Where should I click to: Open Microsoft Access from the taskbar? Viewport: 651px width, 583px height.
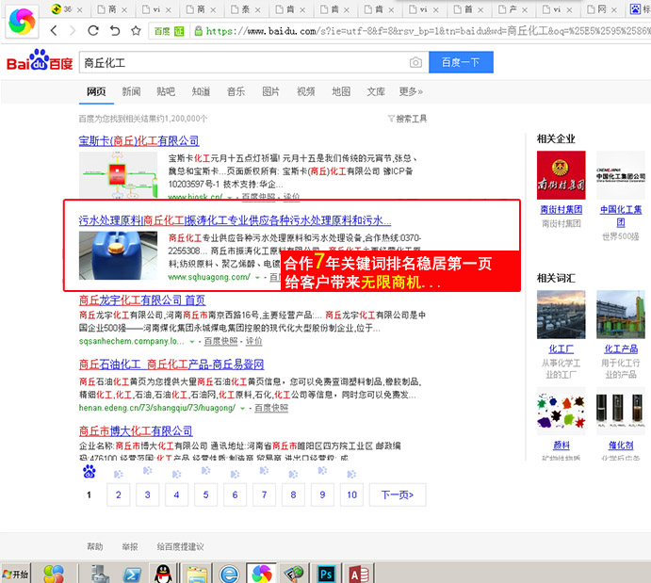tap(359, 575)
